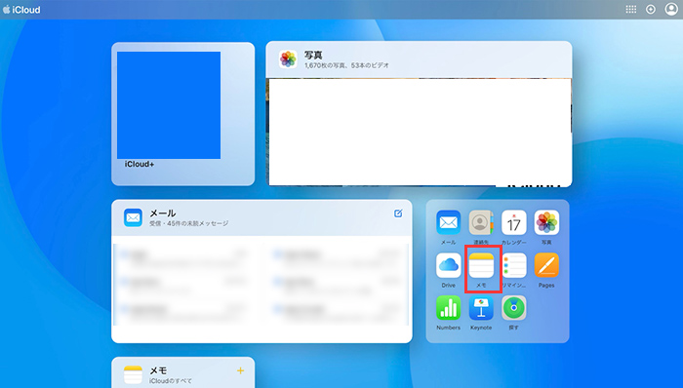Open the photo preview area in 写真 widget

[x=420, y=132]
